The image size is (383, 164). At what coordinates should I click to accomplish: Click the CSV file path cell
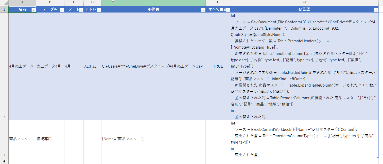click(152, 66)
